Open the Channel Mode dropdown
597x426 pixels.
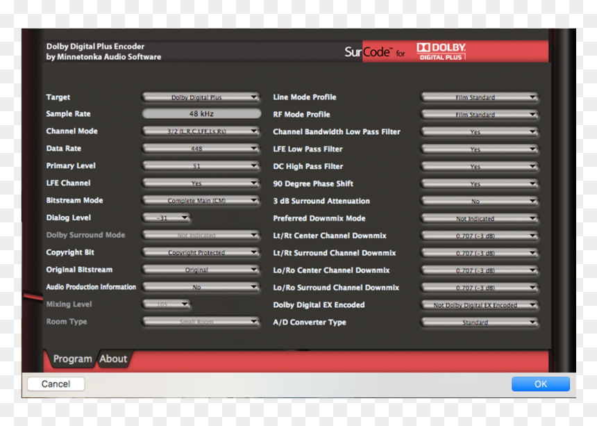click(x=201, y=131)
